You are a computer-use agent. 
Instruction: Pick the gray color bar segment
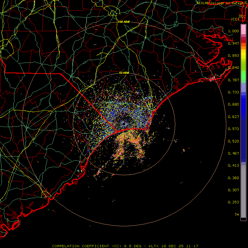243,192
